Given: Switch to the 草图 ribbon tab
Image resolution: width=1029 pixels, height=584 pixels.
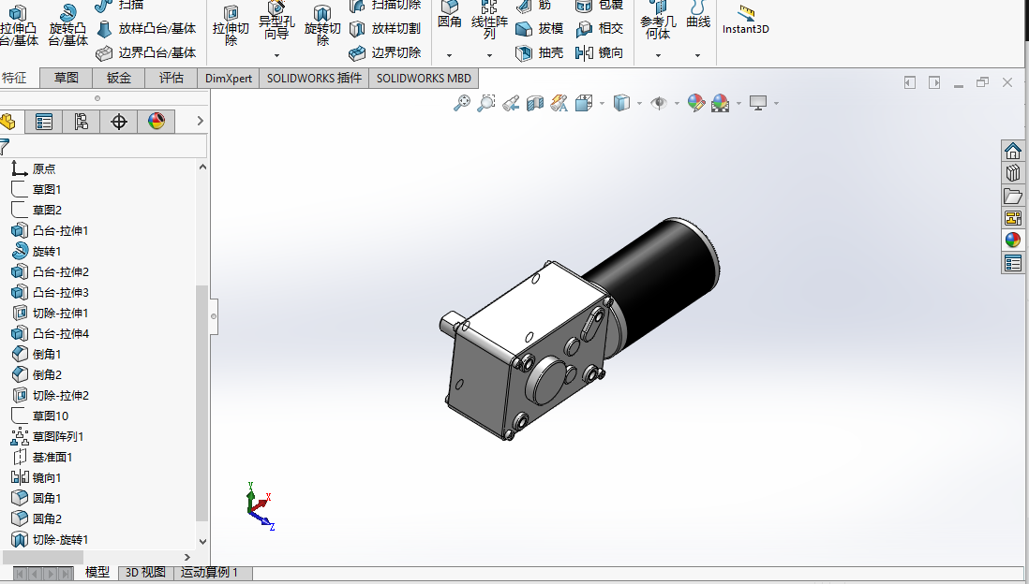Looking at the screenshot, I should (67, 78).
